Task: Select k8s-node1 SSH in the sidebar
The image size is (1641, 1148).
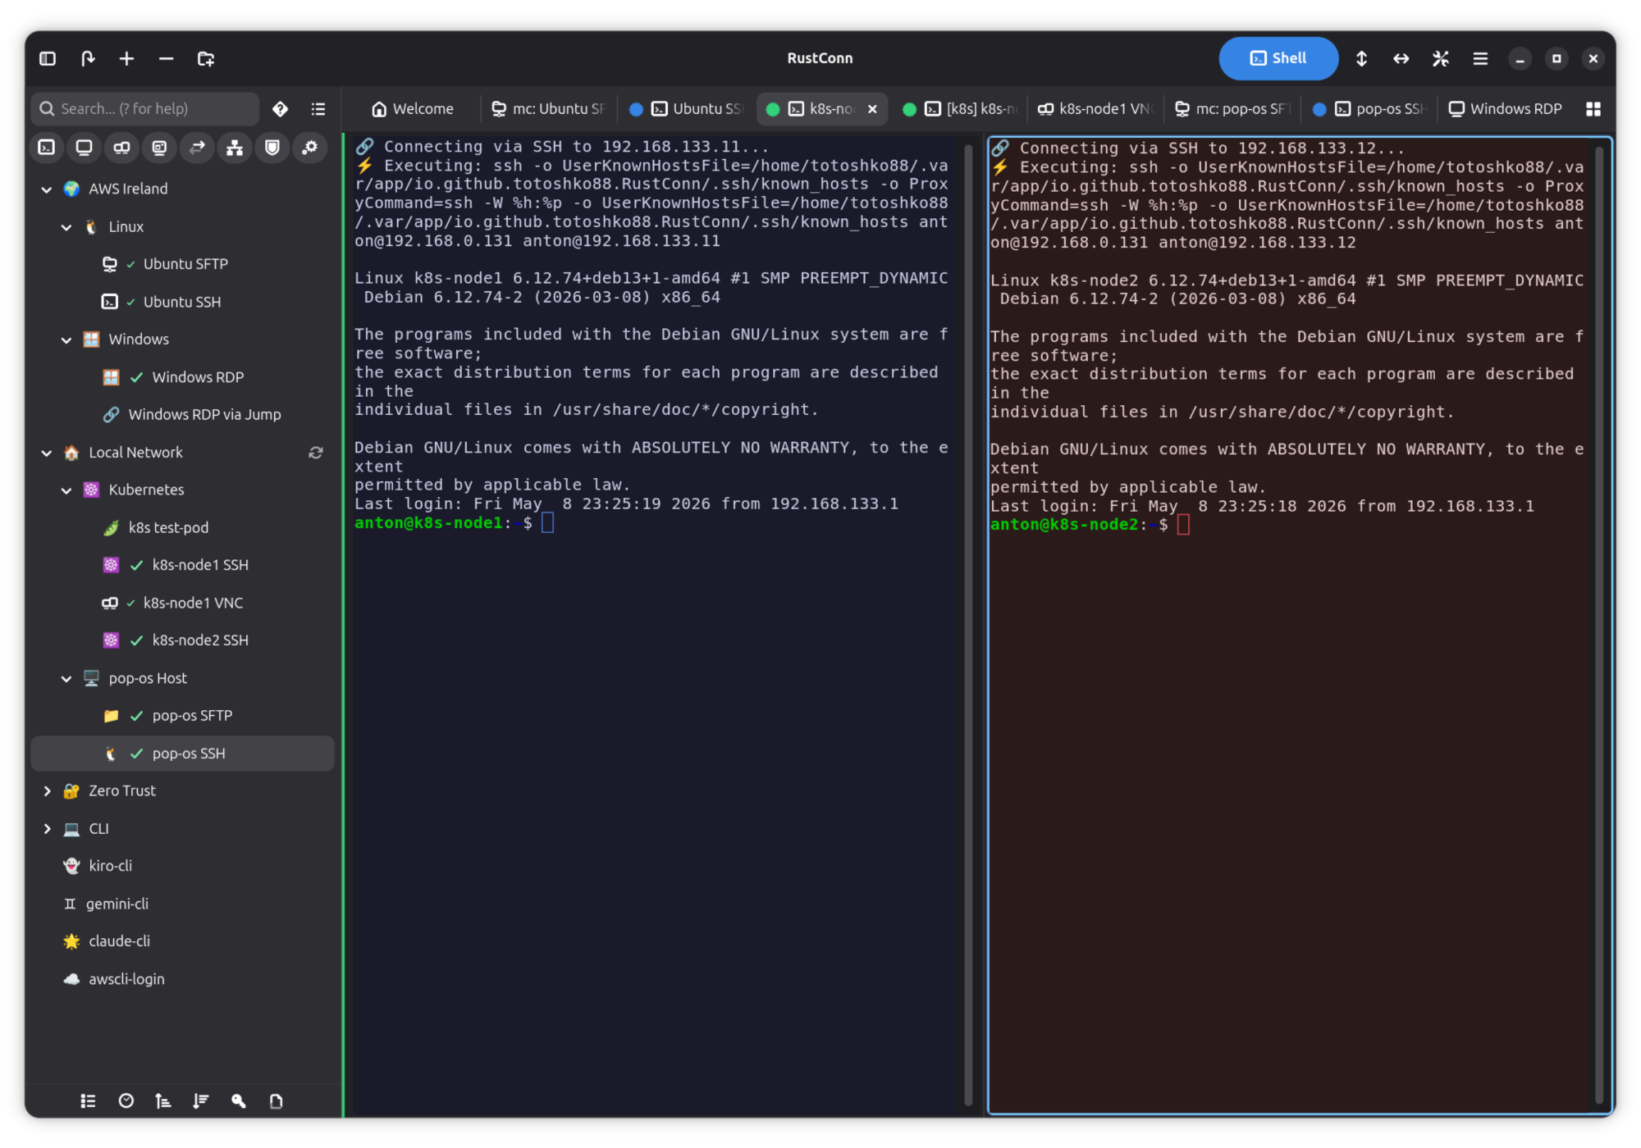Action: [x=182, y=565]
